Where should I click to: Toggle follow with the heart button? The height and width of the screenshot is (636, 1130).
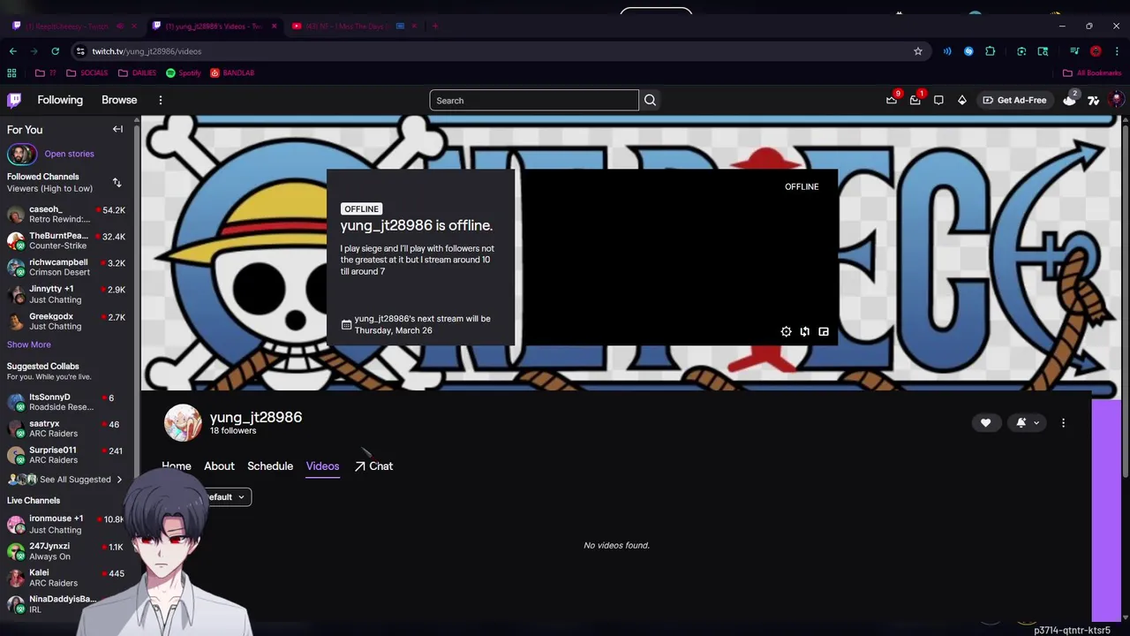click(x=985, y=423)
